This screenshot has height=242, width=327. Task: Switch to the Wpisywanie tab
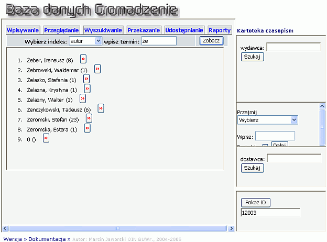click(x=23, y=30)
